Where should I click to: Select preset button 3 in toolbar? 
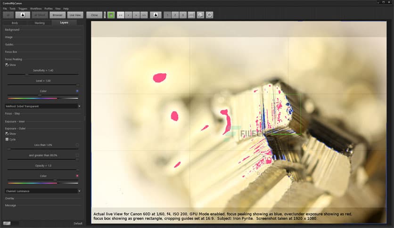(x=183, y=15)
